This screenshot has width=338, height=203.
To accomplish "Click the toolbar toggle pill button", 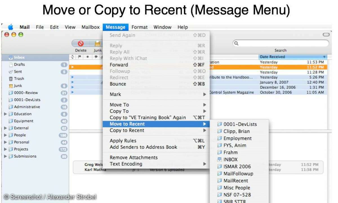I will (326, 35).
